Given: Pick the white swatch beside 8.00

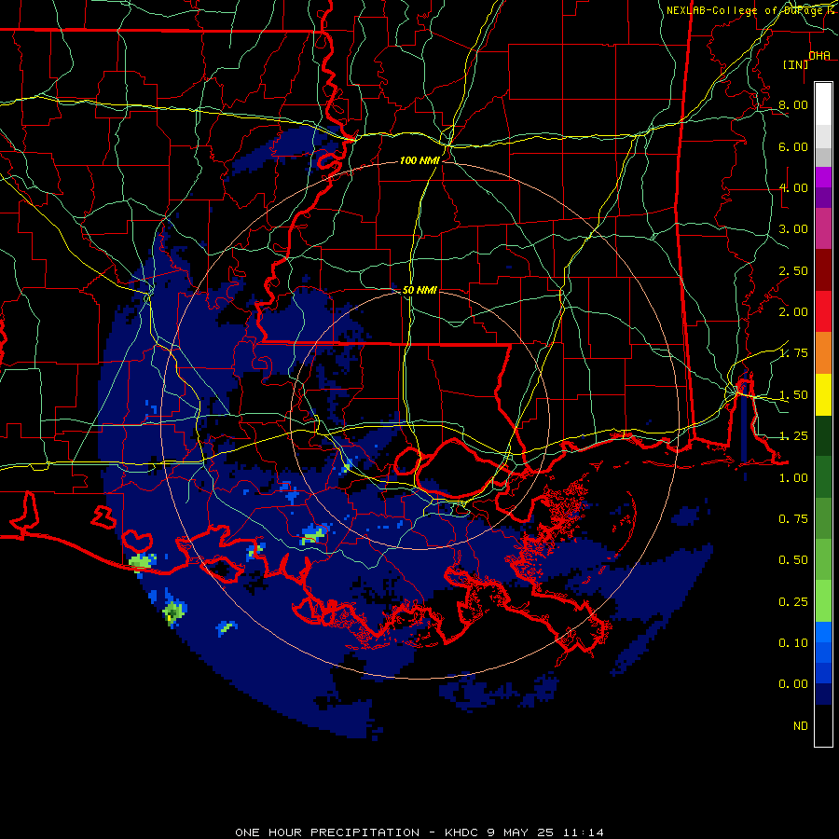Looking at the screenshot, I should pos(823,103).
